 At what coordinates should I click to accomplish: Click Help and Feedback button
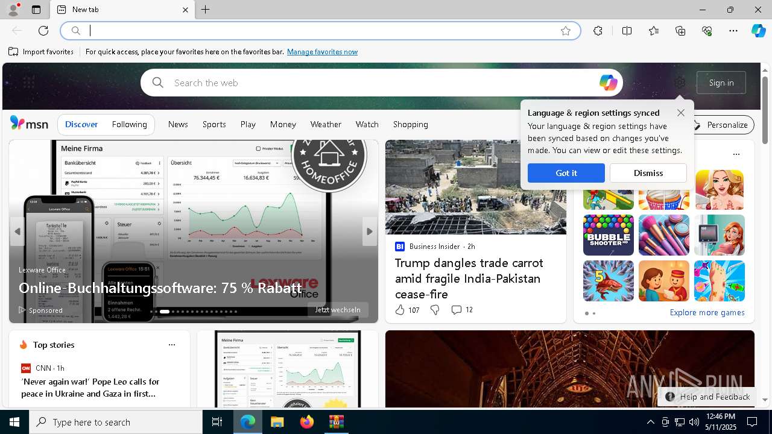(x=707, y=397)
